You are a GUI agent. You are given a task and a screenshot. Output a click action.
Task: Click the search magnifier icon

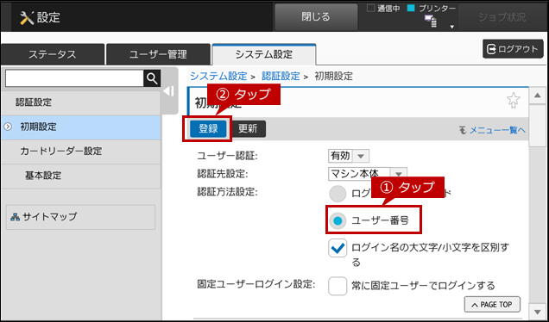tap(152, 78)
